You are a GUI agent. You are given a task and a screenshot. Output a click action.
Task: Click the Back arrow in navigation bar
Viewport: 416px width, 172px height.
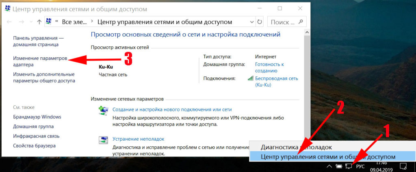click(x=10, y=22)
